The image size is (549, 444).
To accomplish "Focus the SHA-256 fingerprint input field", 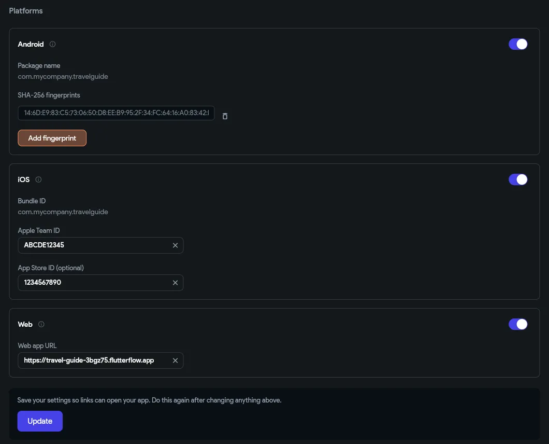I will click(116, 113).
